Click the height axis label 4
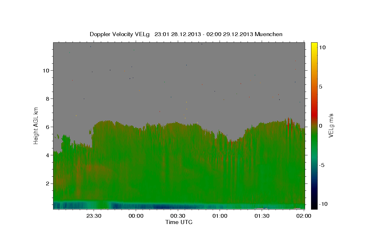 [x=48, y=155]
